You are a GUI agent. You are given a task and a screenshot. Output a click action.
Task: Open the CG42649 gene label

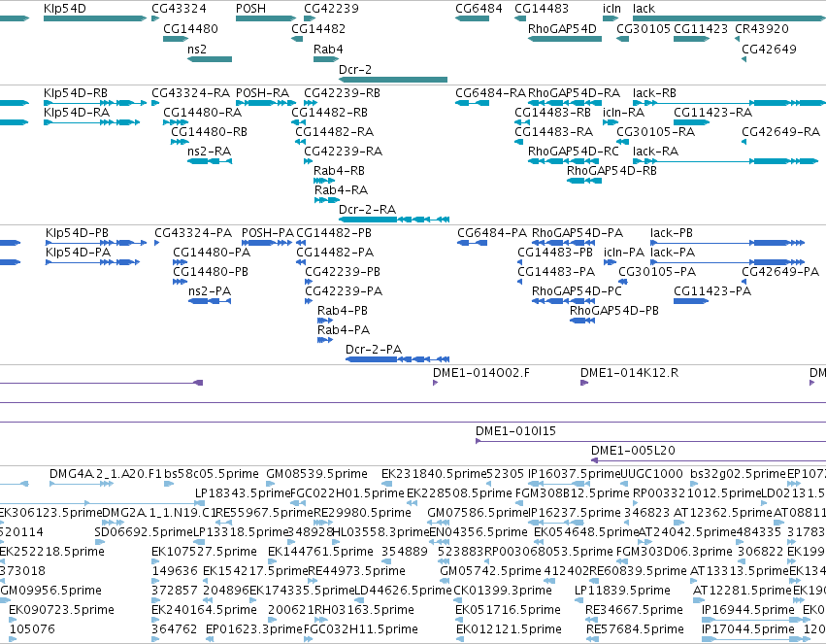point(769,49)
